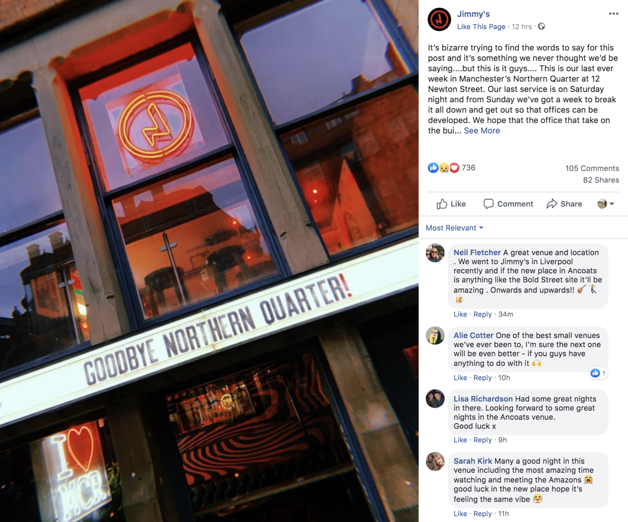Click the Share arrow button
Image resolution: width=628 pixels, height=522 pixels.
(x=564, y=204)
